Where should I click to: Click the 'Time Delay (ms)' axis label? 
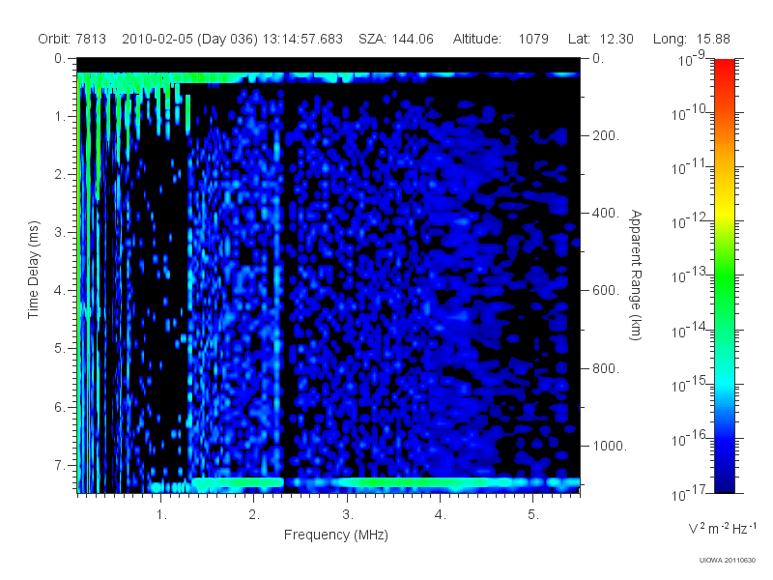click(x=33, y=270)
